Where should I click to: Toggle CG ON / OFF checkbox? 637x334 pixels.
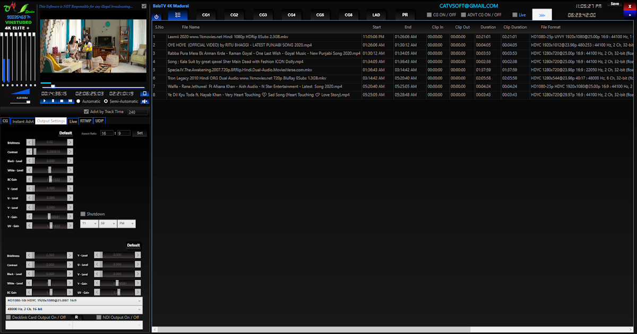click(429, 15)
